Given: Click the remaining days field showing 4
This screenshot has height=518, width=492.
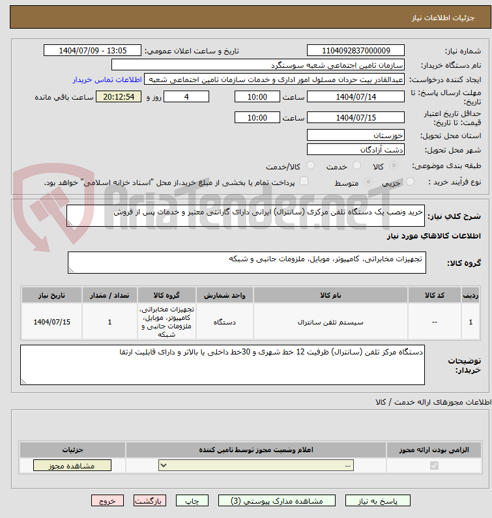Looking at the screenshot, I should tap(186, 97).
